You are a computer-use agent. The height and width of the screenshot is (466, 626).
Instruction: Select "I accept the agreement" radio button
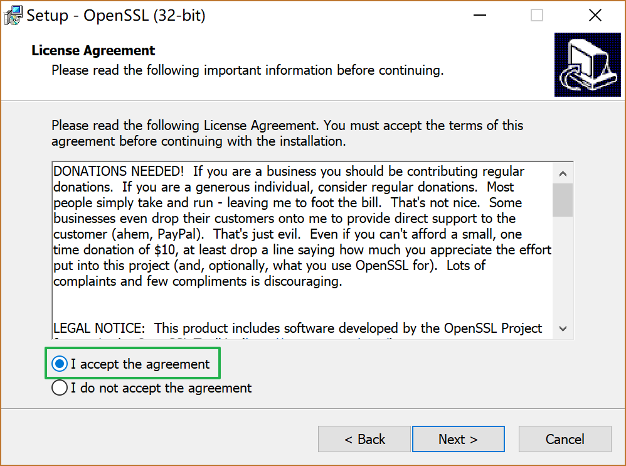click(60, 364)
